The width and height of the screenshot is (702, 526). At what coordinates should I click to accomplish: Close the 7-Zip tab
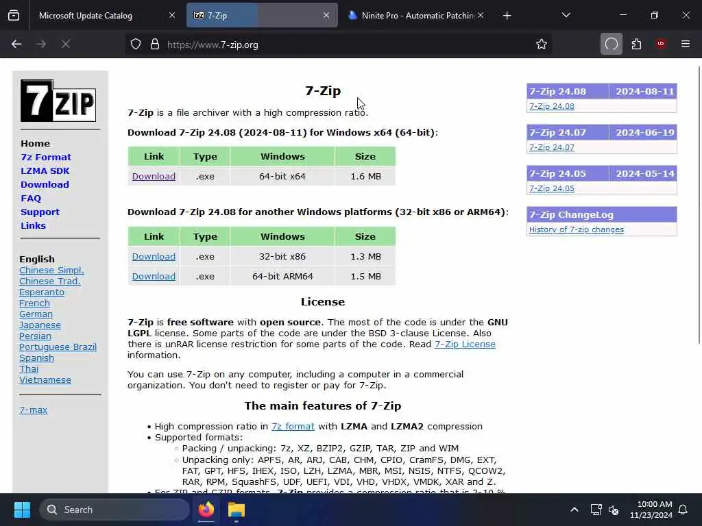(x=326, y=15)
